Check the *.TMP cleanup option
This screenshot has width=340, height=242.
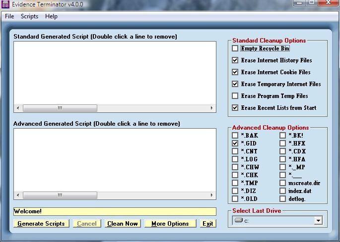coord(235,183)
